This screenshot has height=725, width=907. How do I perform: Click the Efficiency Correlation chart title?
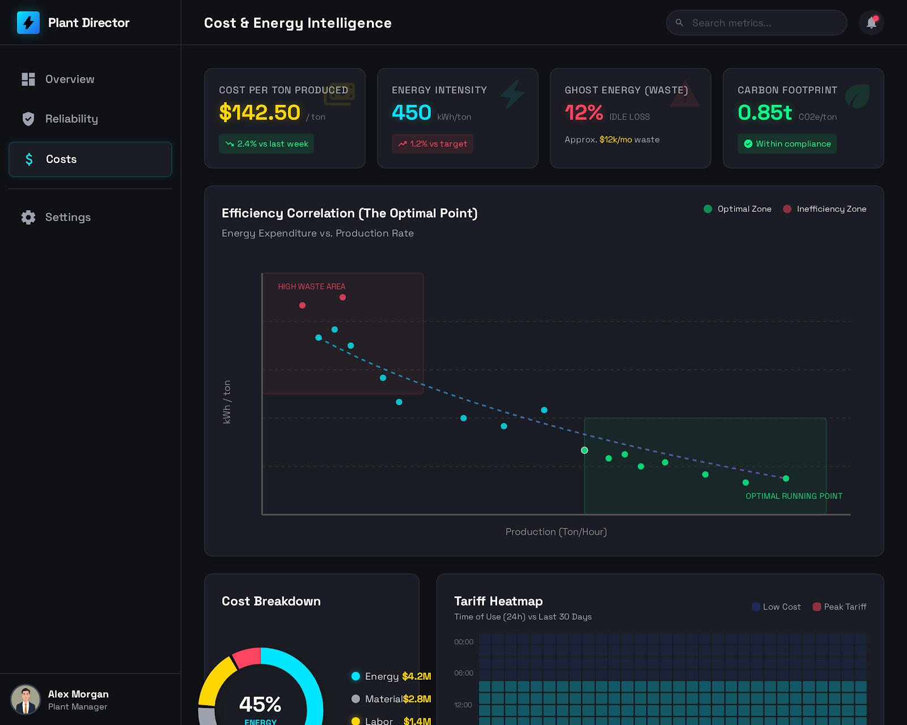pos(350,214)
